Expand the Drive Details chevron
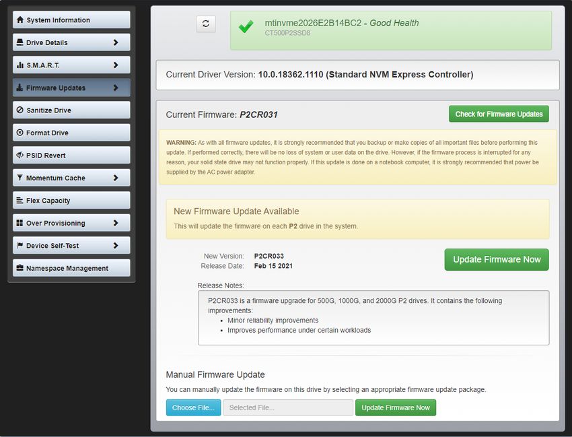Screen dimensions: 572x437 click(116, 42)
